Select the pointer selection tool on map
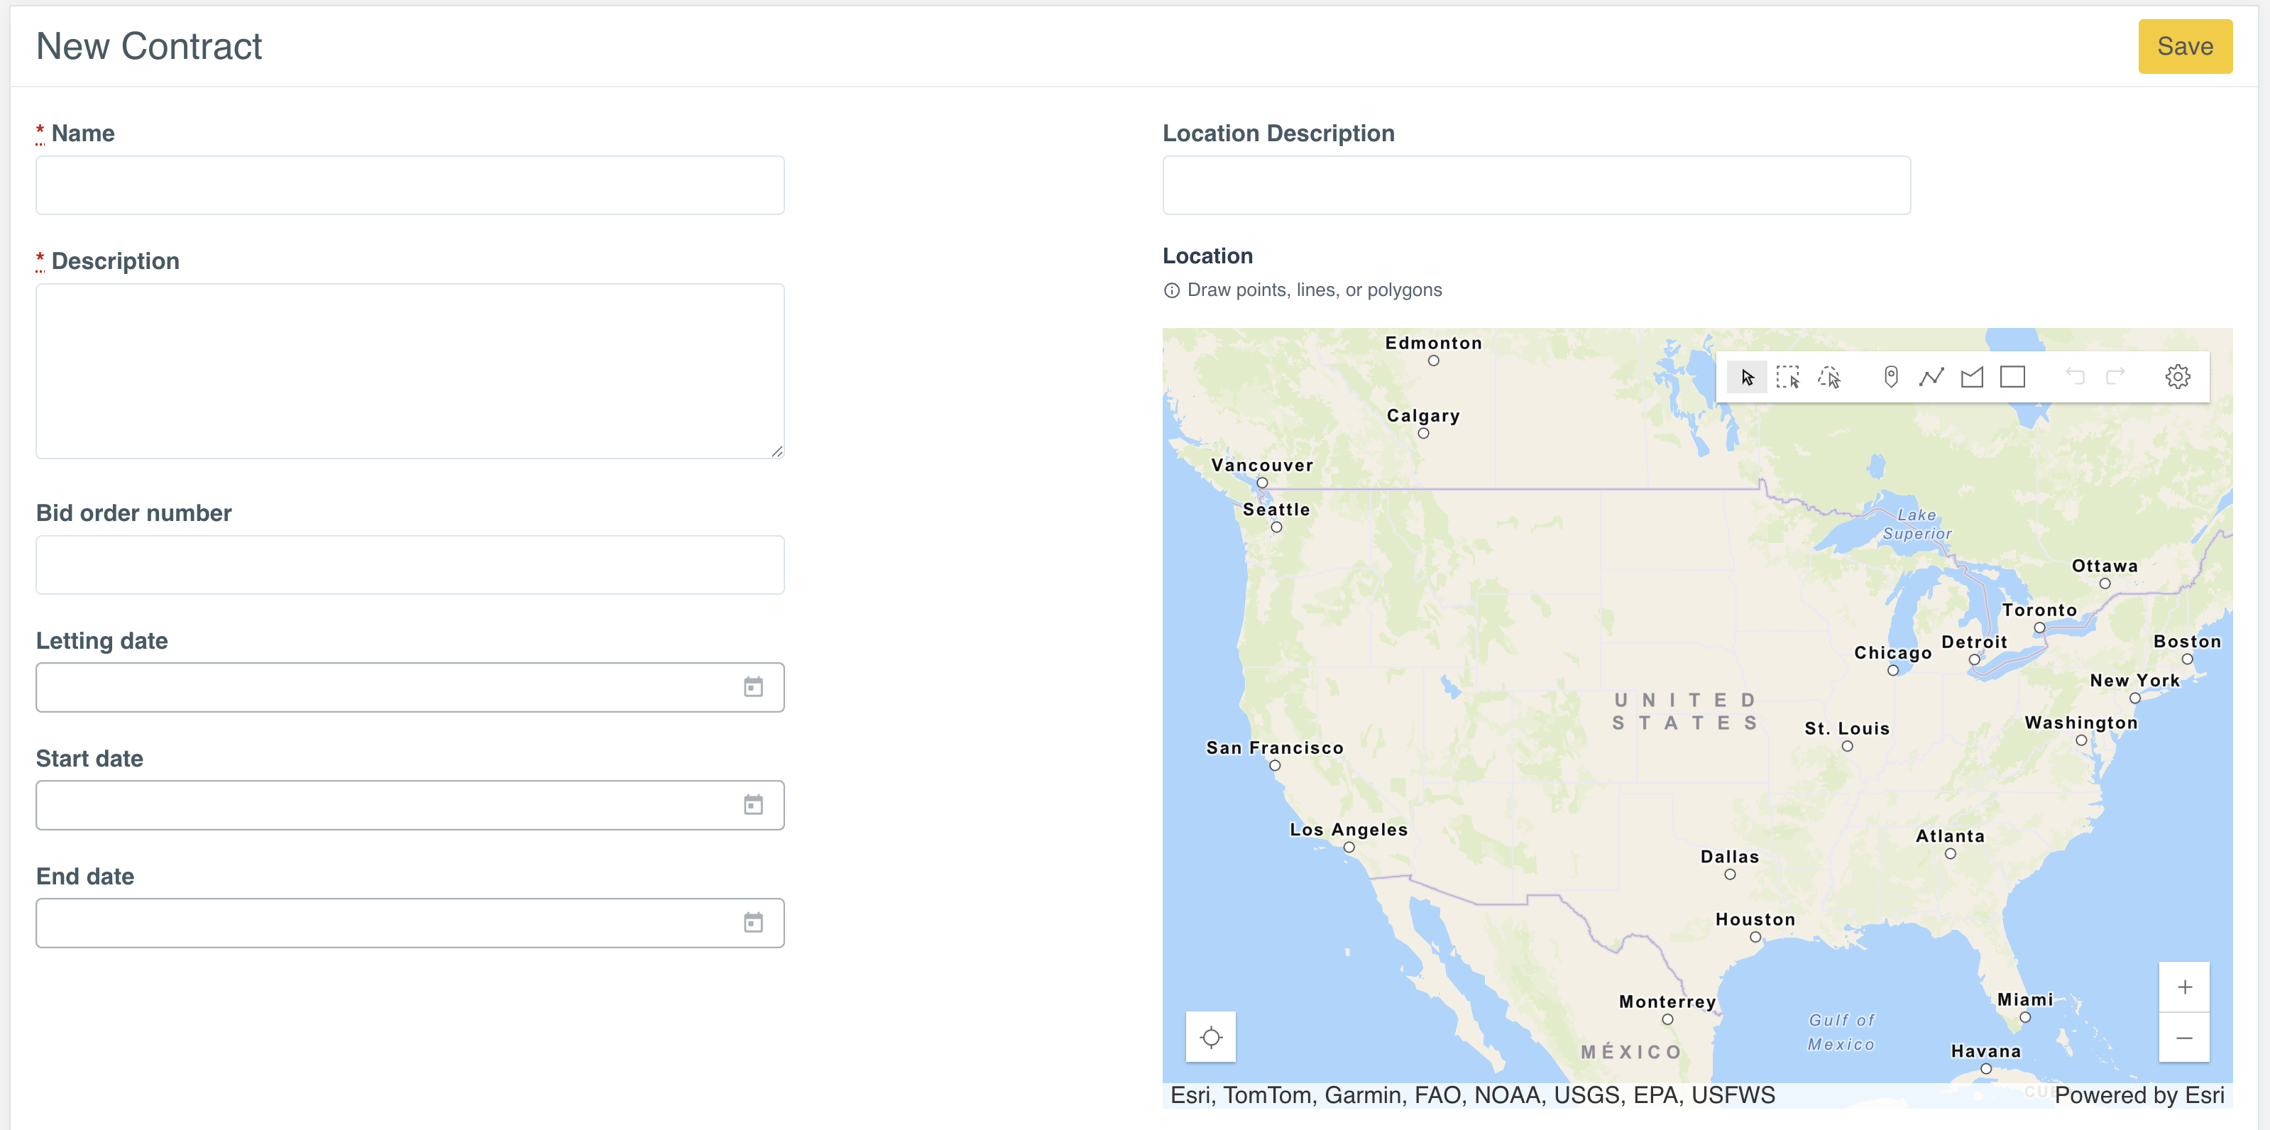Viewport: 2270px width, 1130px height. [1748, 377]
